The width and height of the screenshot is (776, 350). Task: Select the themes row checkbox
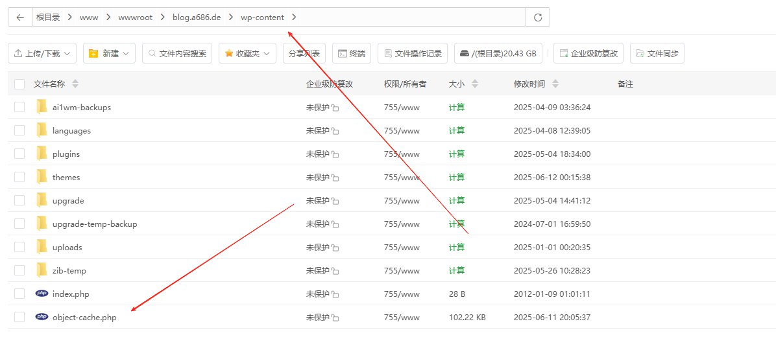[x=19, y=177]
